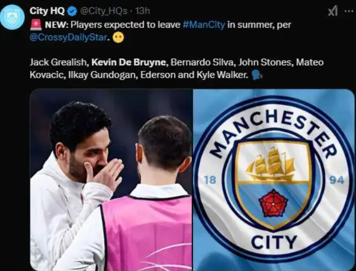
Task: Click the neutral face emoji
Action: click(118, 38)
